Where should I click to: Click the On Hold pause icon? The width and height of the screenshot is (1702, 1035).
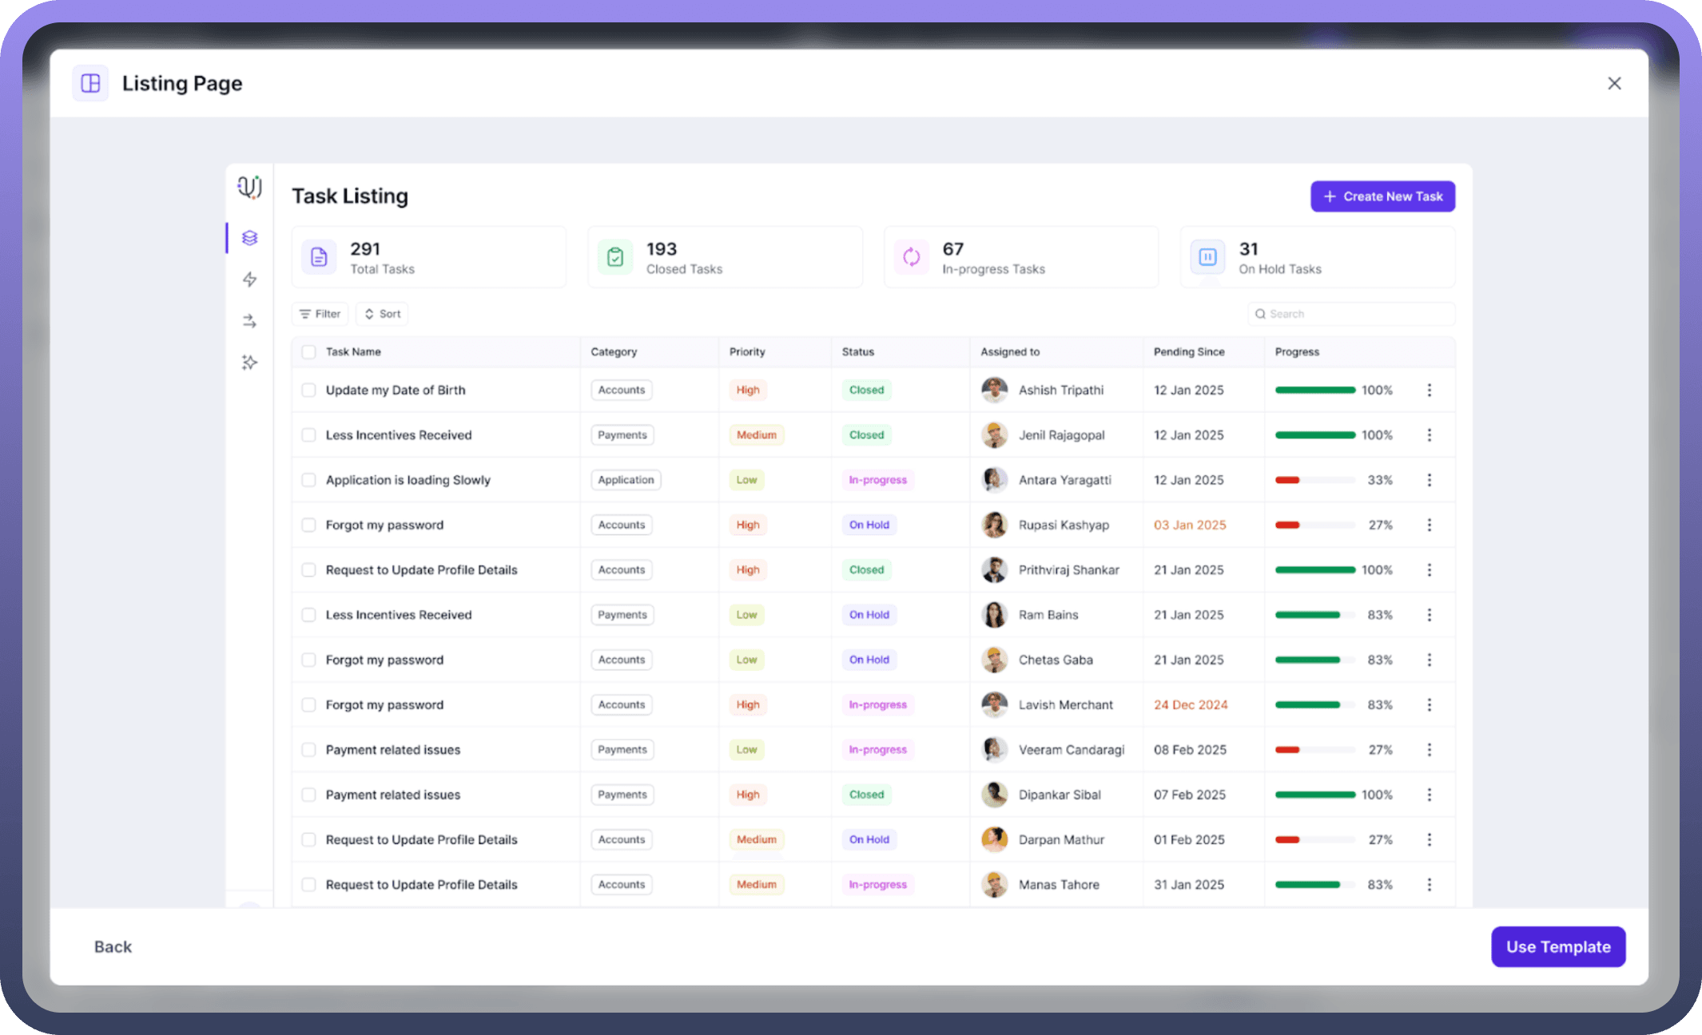pyautogui.click(x=1207, y=257)
